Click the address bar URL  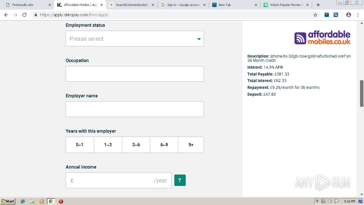point(74,15)
